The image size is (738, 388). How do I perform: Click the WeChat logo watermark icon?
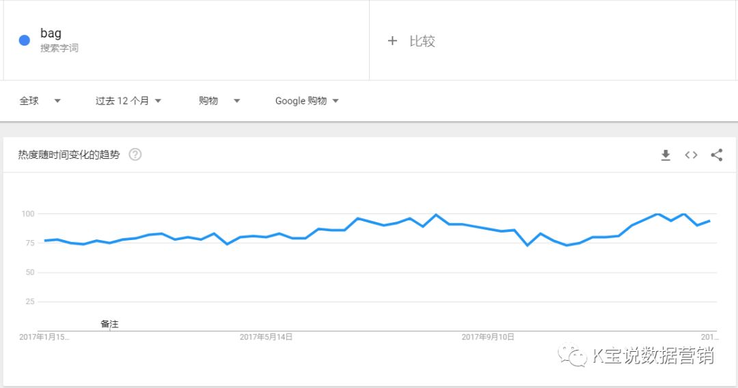(x=573, y=354)
